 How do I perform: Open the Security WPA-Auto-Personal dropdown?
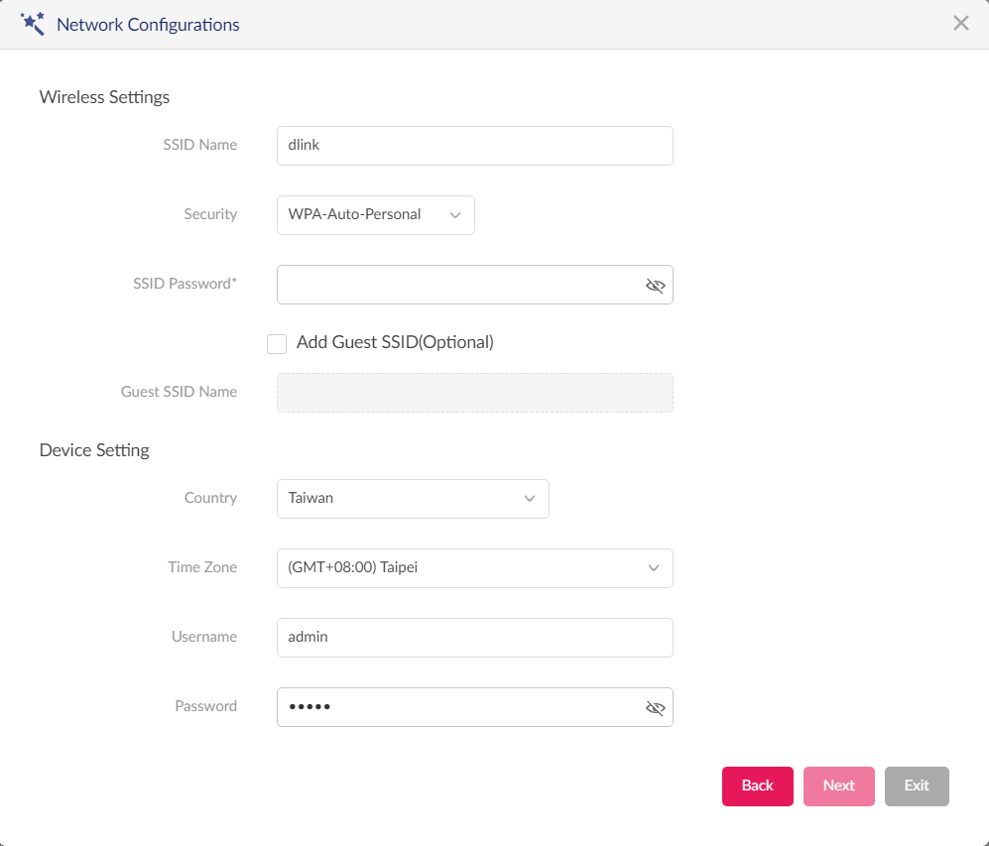375,215
